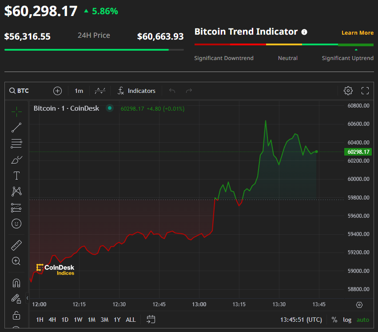The height and width of the screenshot is (332, 378).
Task: Redo the last chart action
Action: 189,91
